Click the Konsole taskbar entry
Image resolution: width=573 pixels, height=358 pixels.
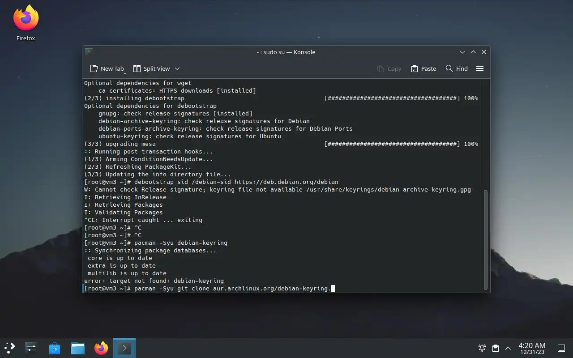(124, 348)
